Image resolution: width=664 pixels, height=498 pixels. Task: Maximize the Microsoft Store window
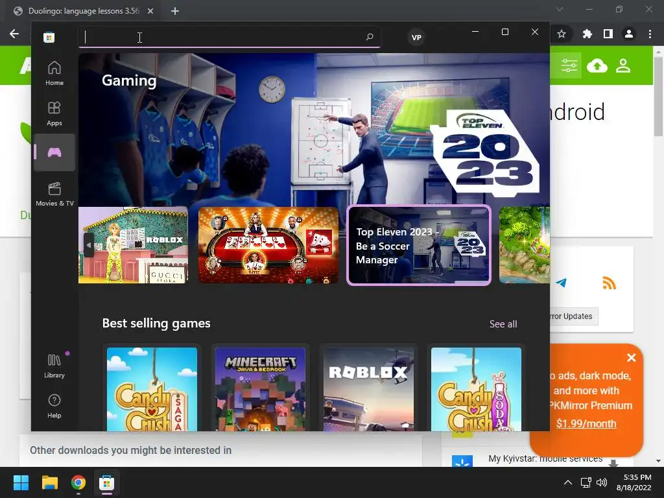tap(504, 32)
